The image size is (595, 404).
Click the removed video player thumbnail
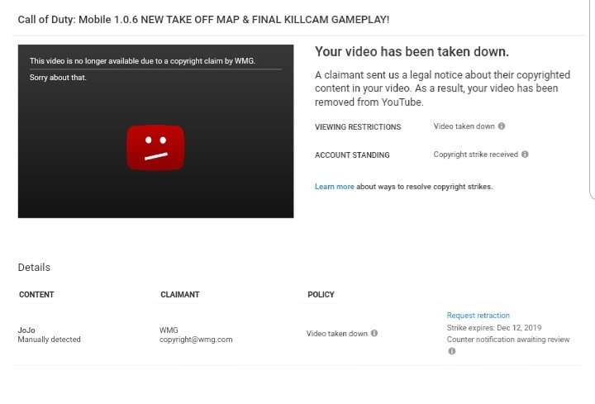[x=155, y=131]
